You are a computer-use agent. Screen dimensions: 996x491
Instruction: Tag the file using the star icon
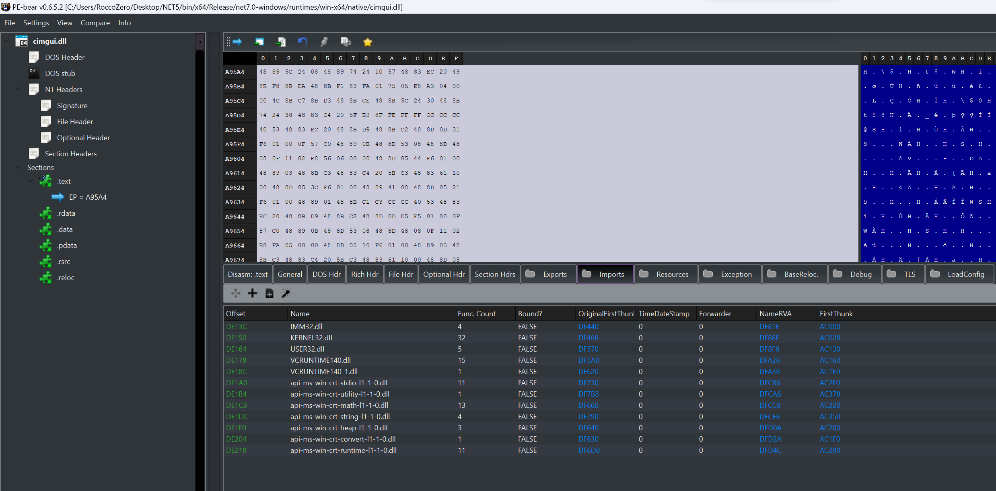coord(367,41)
